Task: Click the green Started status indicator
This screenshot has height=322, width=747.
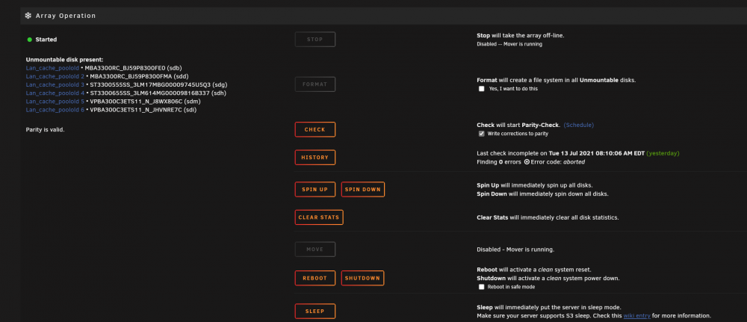Action: (30, 40)
